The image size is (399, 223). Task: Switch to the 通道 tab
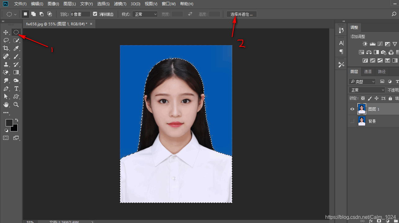coord(368,71)
